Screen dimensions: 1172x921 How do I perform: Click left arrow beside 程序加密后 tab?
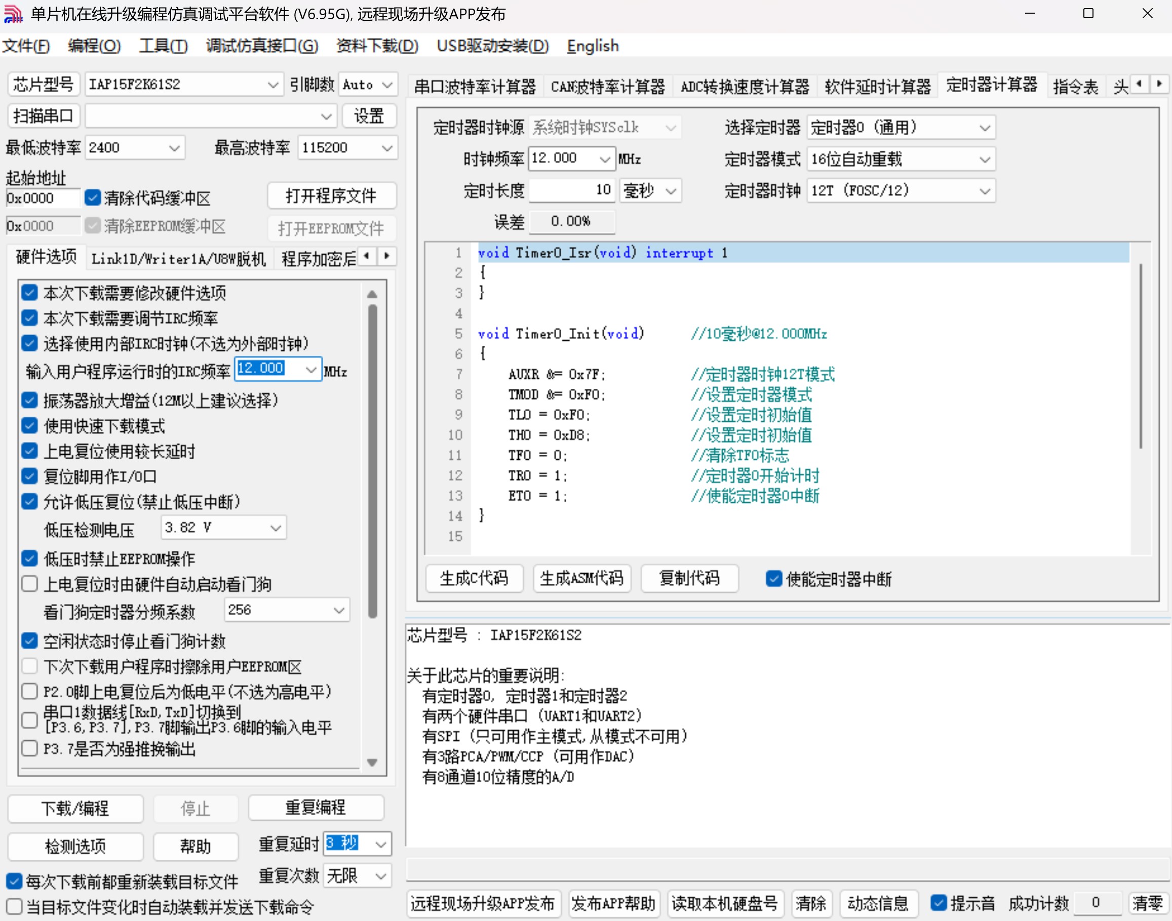367,256
